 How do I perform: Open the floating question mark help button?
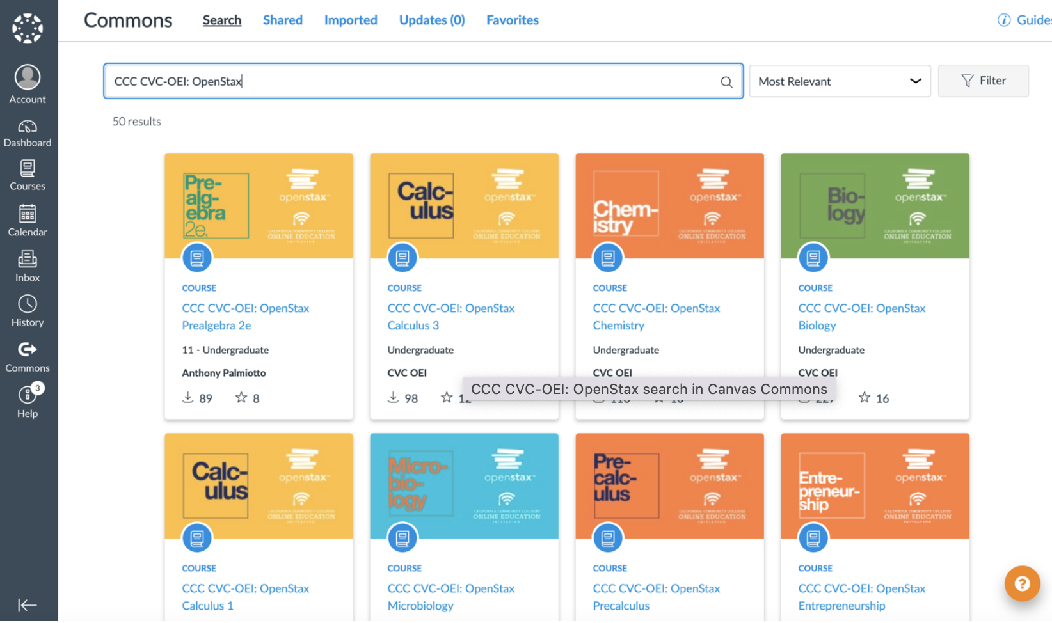coord(1022,583)
